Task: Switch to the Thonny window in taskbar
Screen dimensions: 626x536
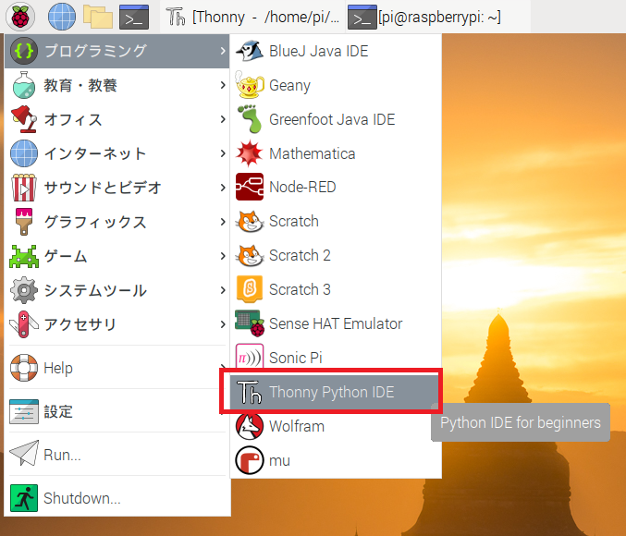Action: [252, 17]
